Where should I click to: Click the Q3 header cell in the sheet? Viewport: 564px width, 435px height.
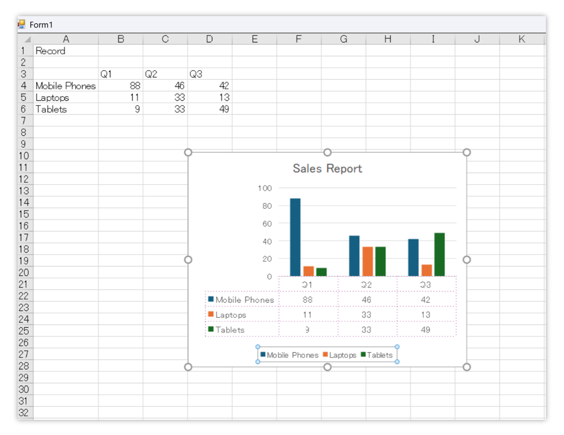pos(210,74)
